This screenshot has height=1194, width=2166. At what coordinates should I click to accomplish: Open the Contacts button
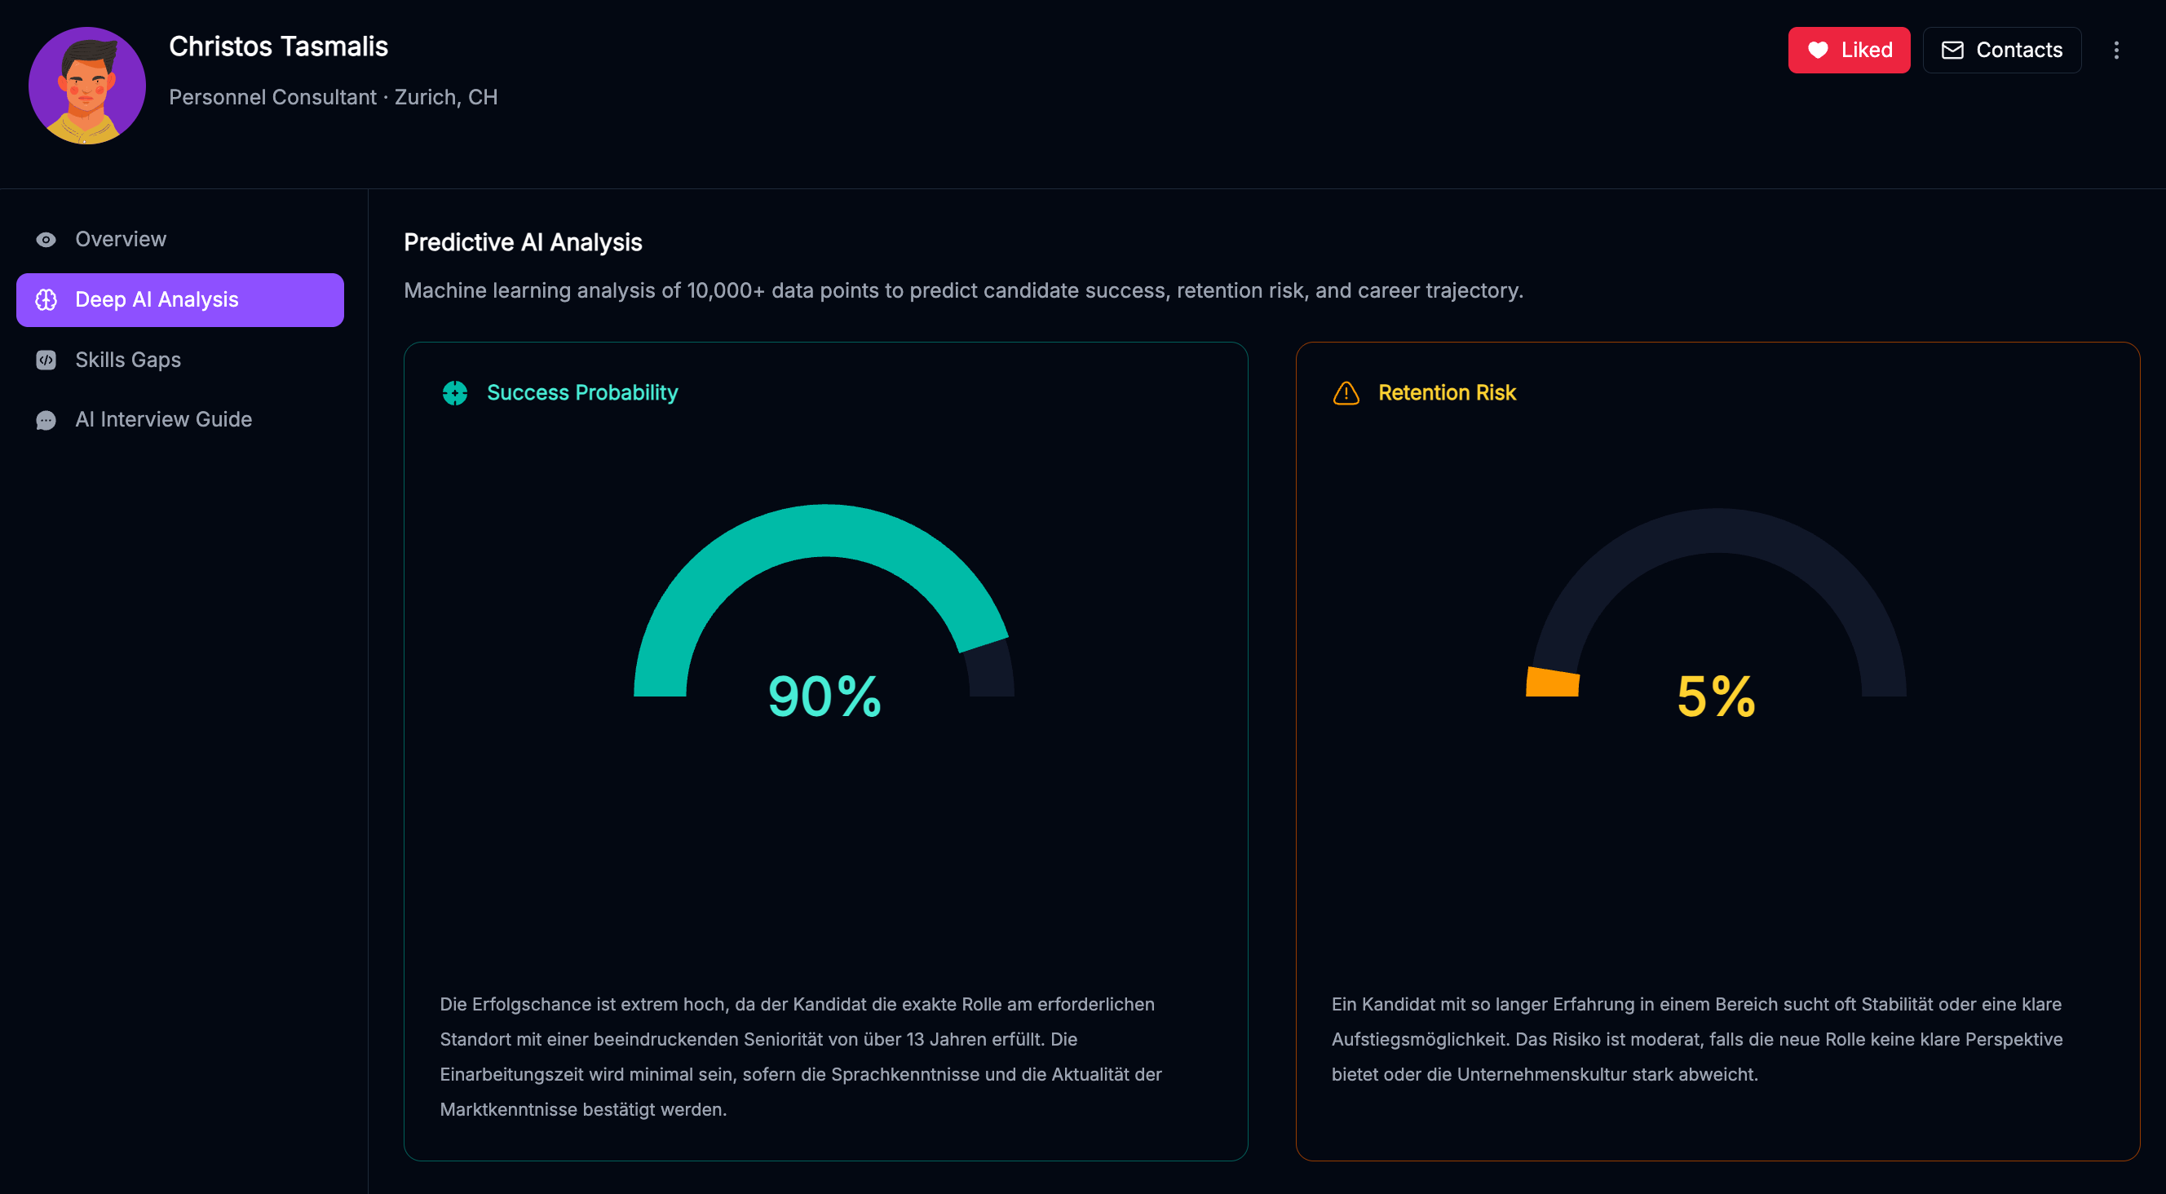tap(2002, 51)
